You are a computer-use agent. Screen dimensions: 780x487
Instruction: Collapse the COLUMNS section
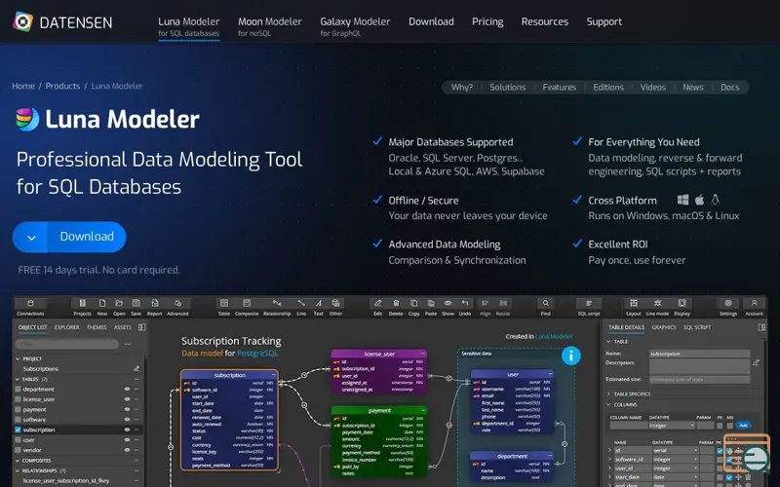point(608,404)
